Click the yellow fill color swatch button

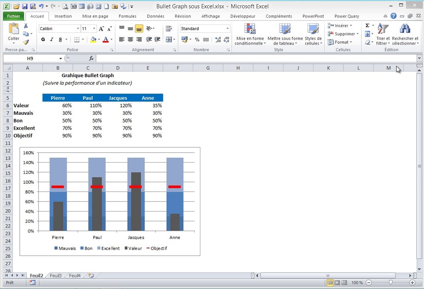(x=93, y=39)
